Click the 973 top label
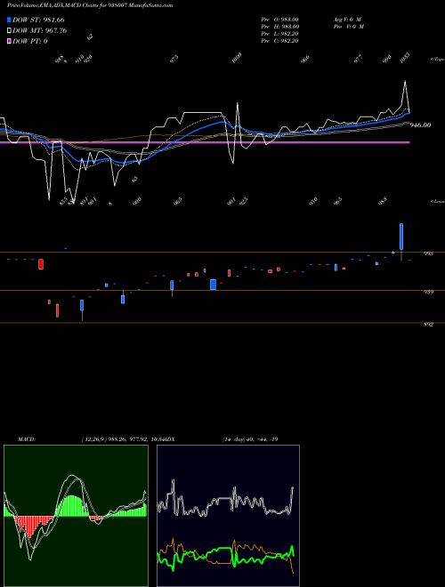This screenshot has width=445, height=587. [174, 60]
